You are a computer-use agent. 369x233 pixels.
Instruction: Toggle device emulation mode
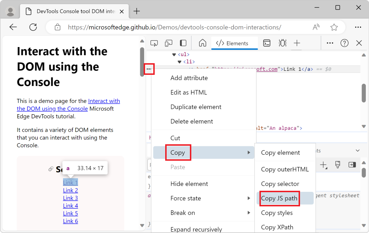coord(168,43)
